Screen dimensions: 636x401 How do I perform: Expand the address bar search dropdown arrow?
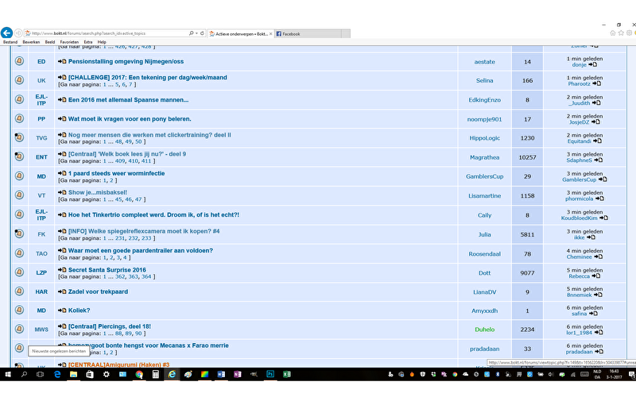click(196, 33)
